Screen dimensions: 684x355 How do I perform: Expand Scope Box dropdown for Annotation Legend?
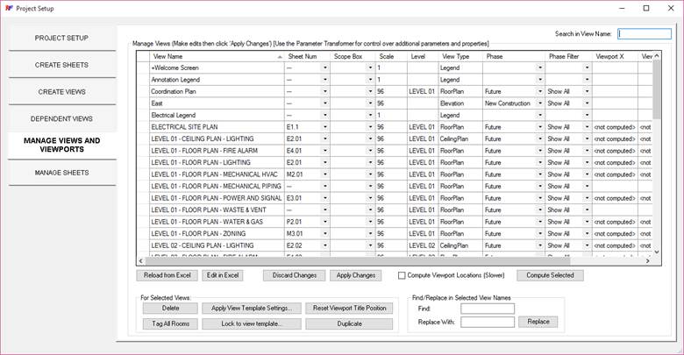click(x=370, y=80)
